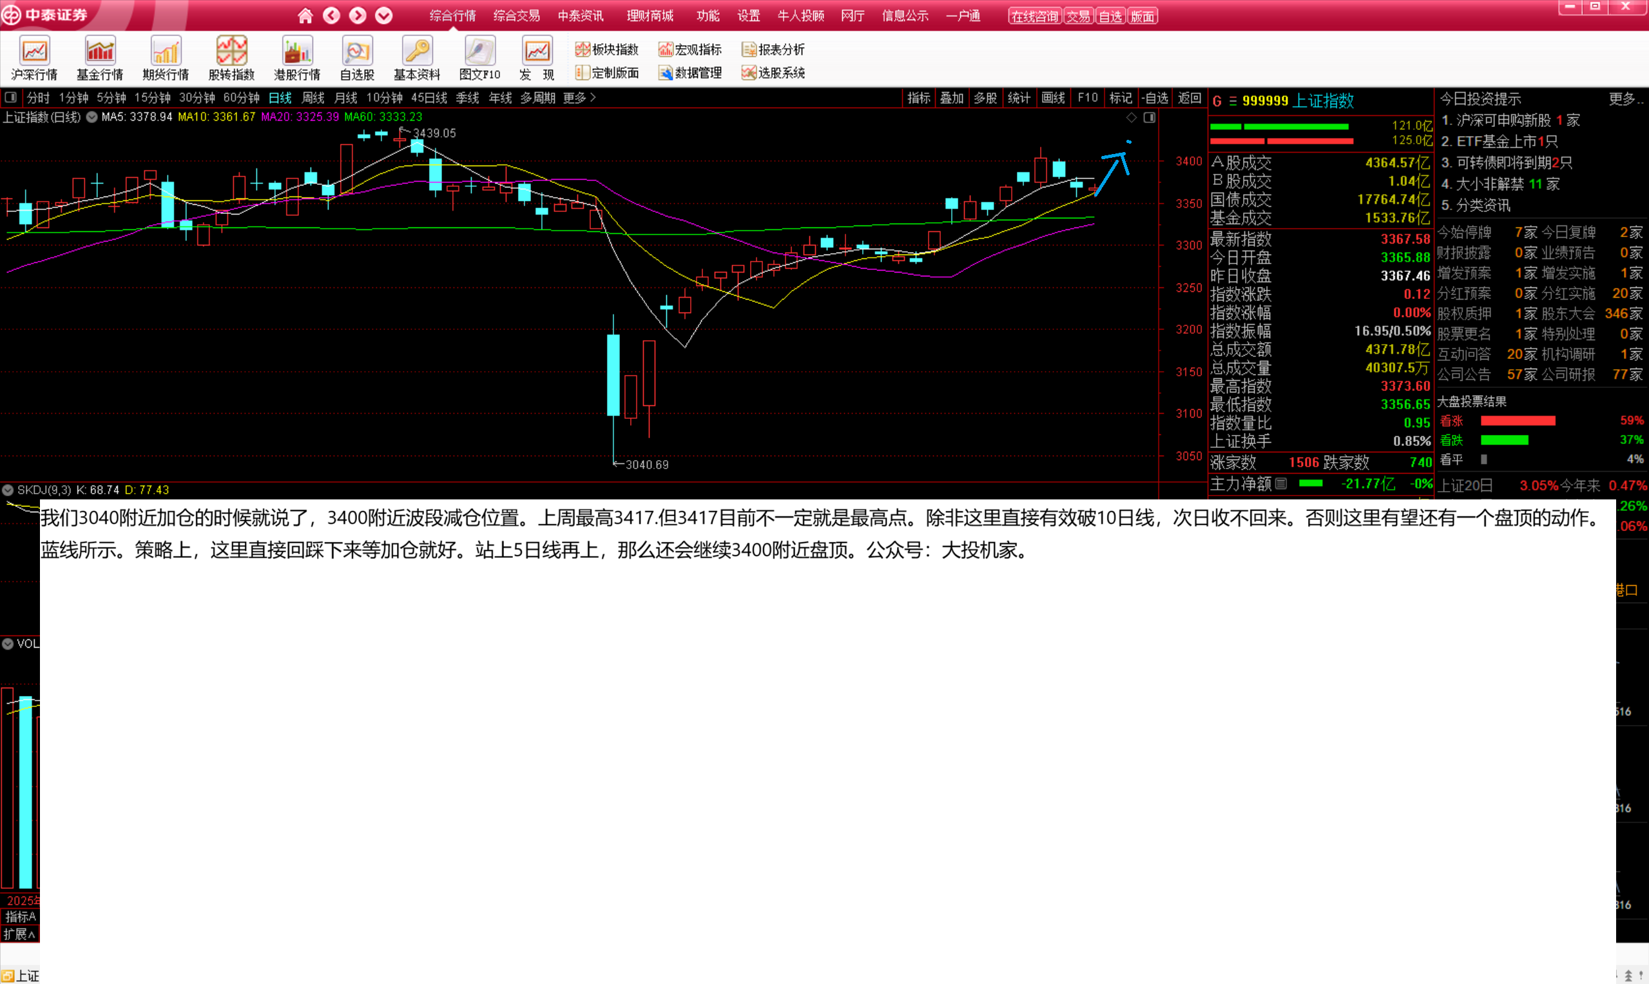Open the 牛人投顾 menu

point(800,16)
